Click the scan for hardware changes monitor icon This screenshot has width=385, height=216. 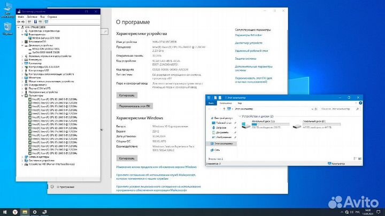46,22
